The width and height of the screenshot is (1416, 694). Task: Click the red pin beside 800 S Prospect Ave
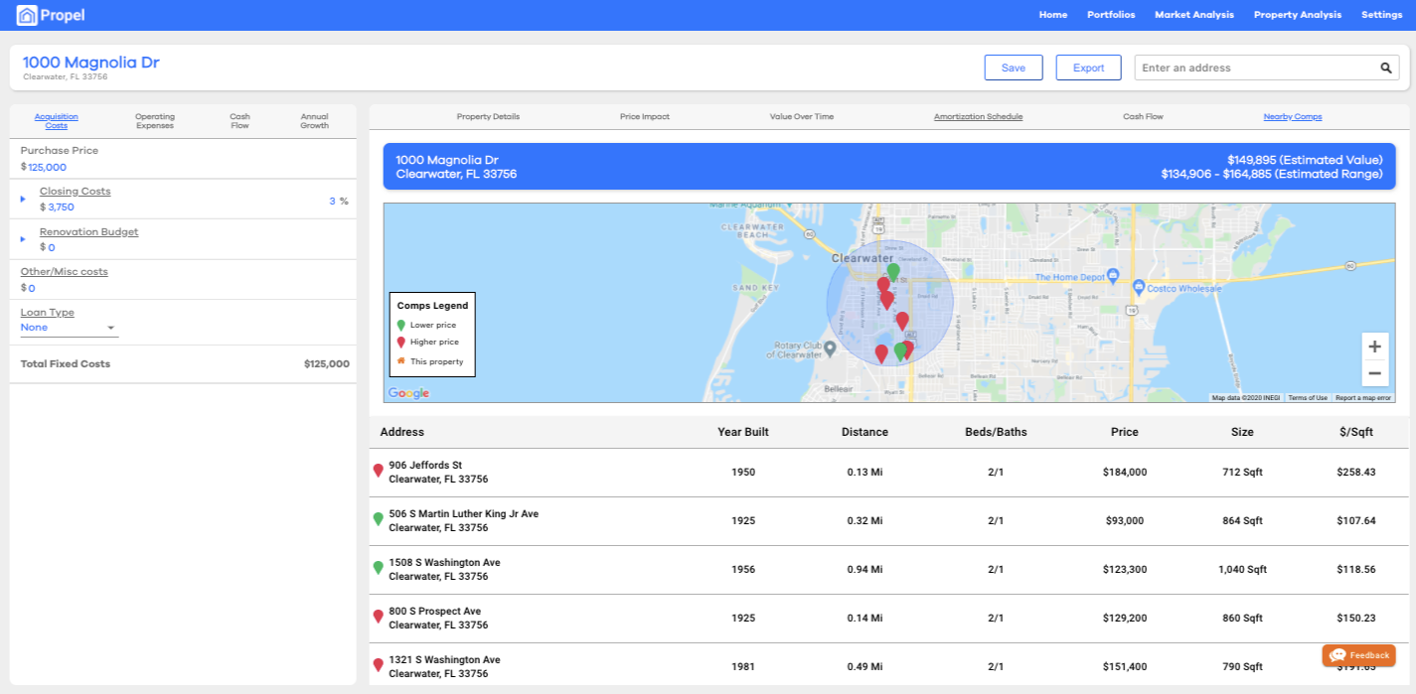378,617
